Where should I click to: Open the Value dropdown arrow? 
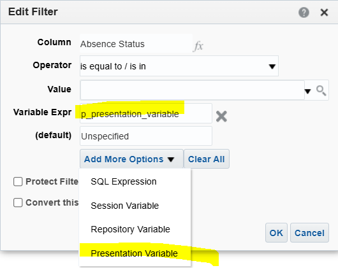(308, 91)
